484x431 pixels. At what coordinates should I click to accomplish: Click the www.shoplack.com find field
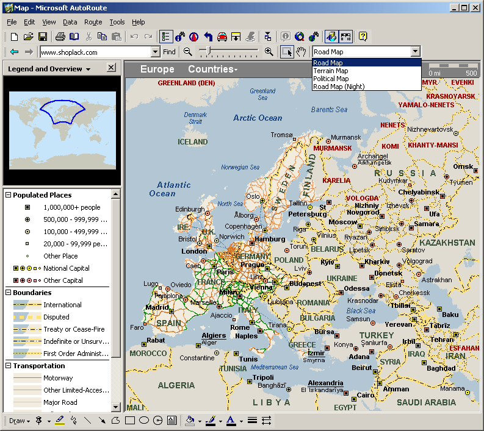pyautogui.click(x=96, y=52)
